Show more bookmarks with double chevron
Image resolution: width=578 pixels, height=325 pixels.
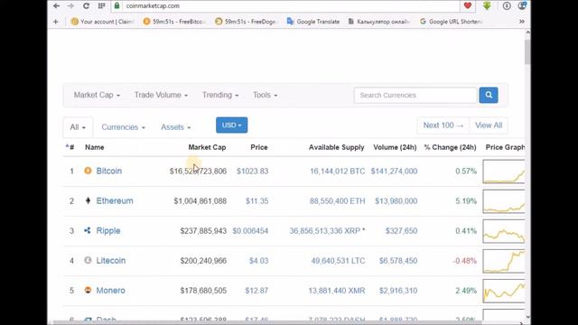coord(522,22)
